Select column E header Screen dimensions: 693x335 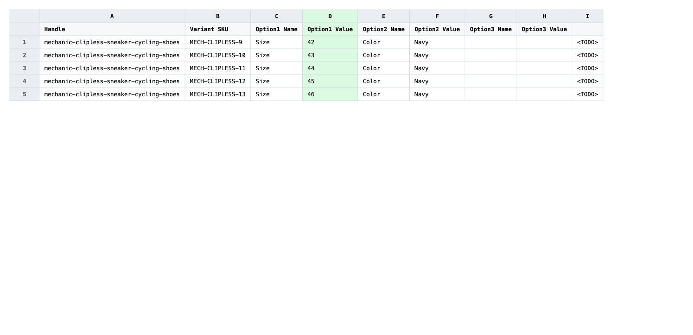[x=384, y=16]
